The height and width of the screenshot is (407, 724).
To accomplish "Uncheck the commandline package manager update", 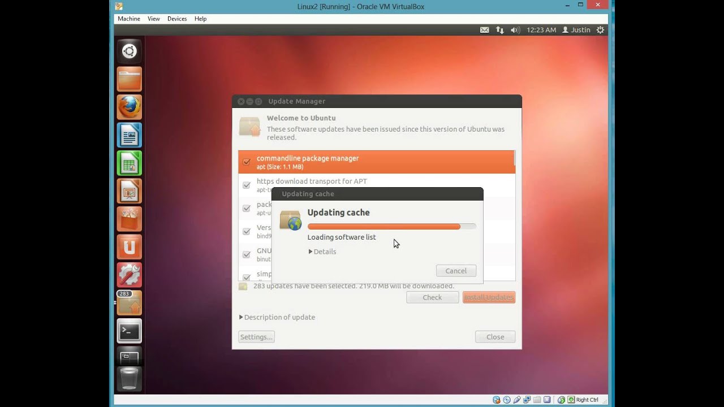I will click(247, 162).
